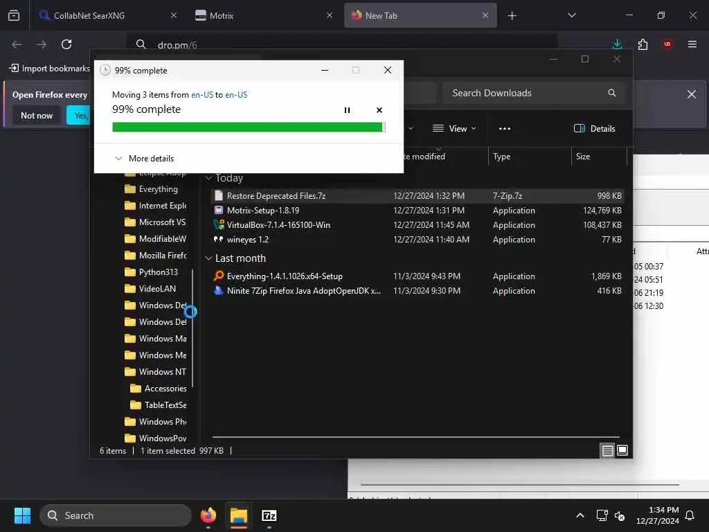Open the uBlock Origin extension
The image size is (709, 532).
click(x=667, y=44)
